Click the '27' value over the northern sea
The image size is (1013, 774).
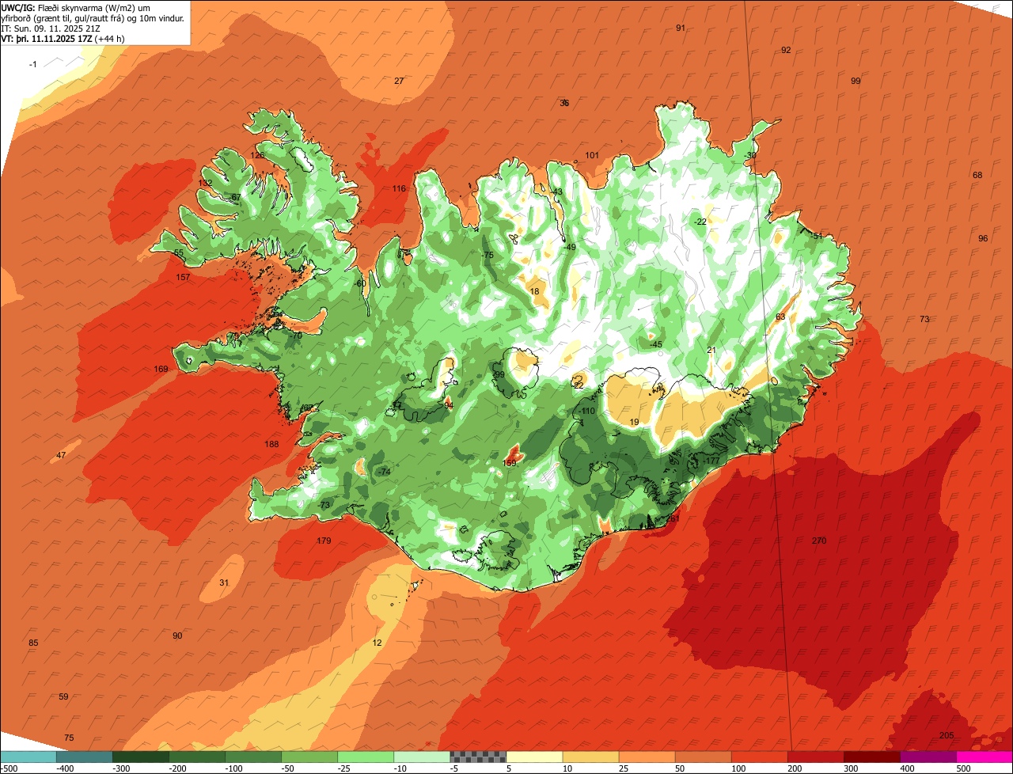click(x=399, y=81)
